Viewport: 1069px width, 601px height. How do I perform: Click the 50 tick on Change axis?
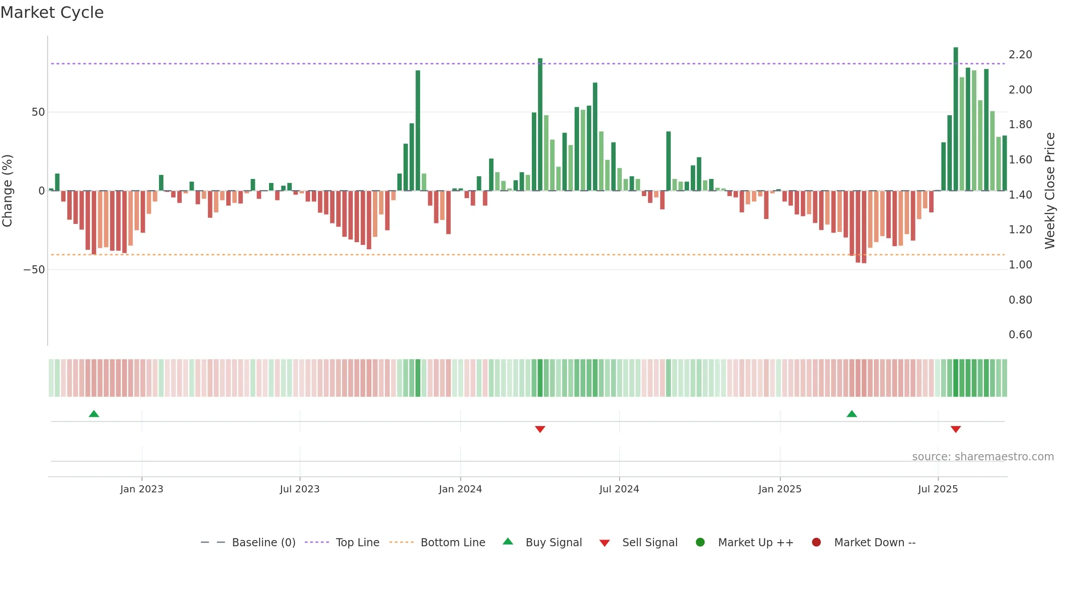coord(38,112)
